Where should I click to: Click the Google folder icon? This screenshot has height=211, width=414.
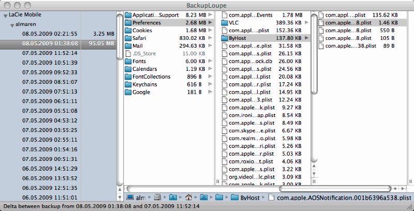[128, 92]
